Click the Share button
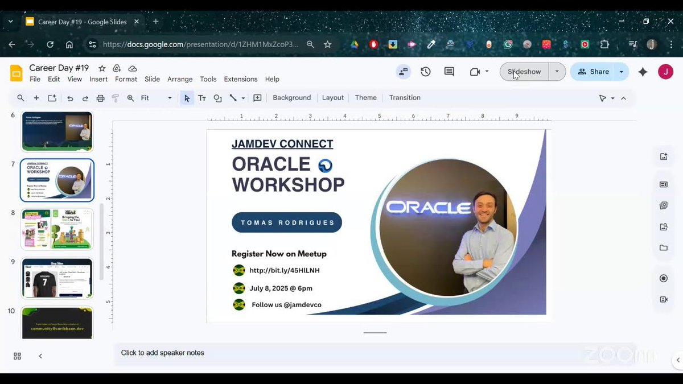This screenshot has width=683, height=384. [x=593, y=72]
